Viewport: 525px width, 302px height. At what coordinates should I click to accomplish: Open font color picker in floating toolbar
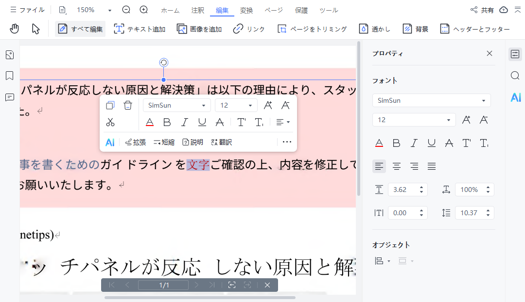pos(150,123)
